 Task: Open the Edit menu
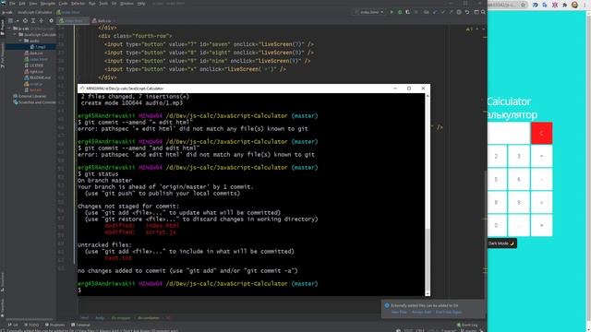(x=22, y=4)
